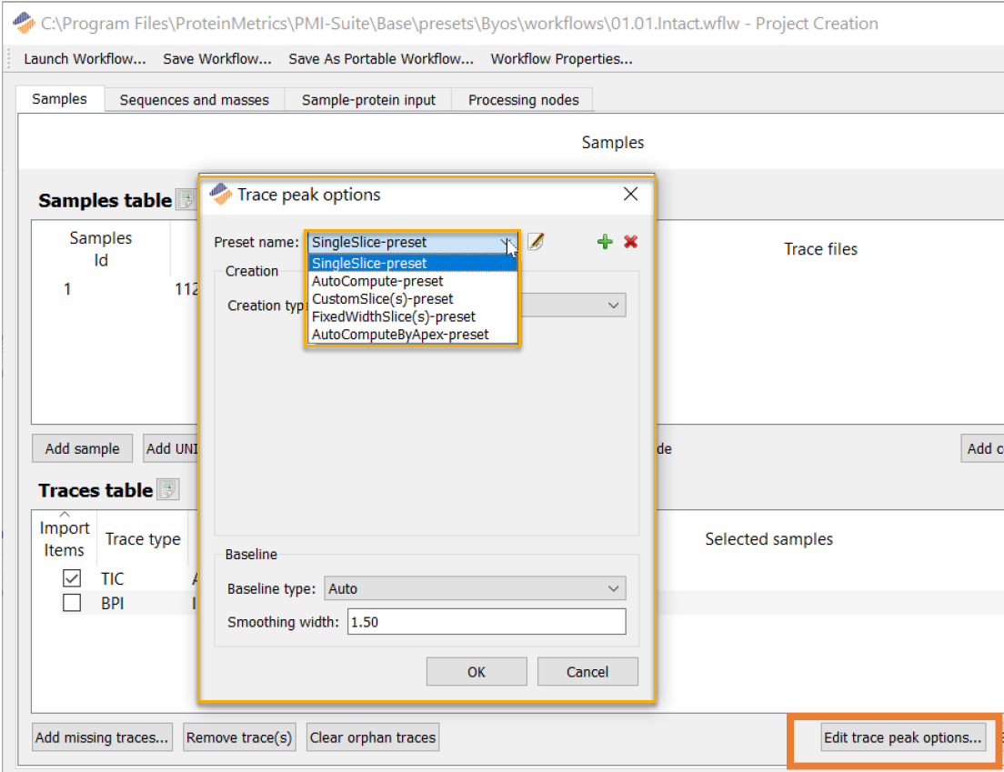
Task: Click Cancel in Trace peak options
Action: point(587,671)
